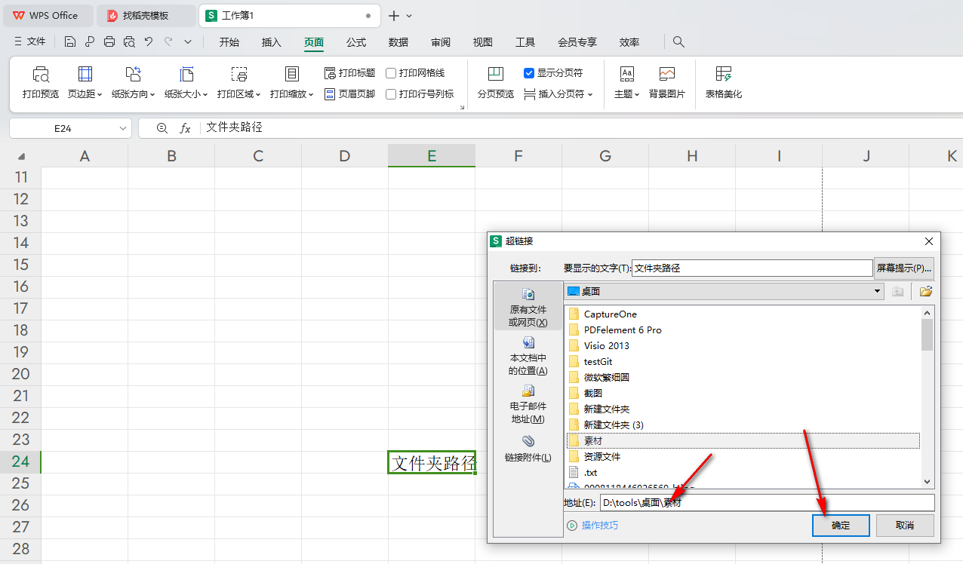Viewport: 963px width, 564px height.
Task: Click the Redo arrow icon
Action: coord(168,41)
